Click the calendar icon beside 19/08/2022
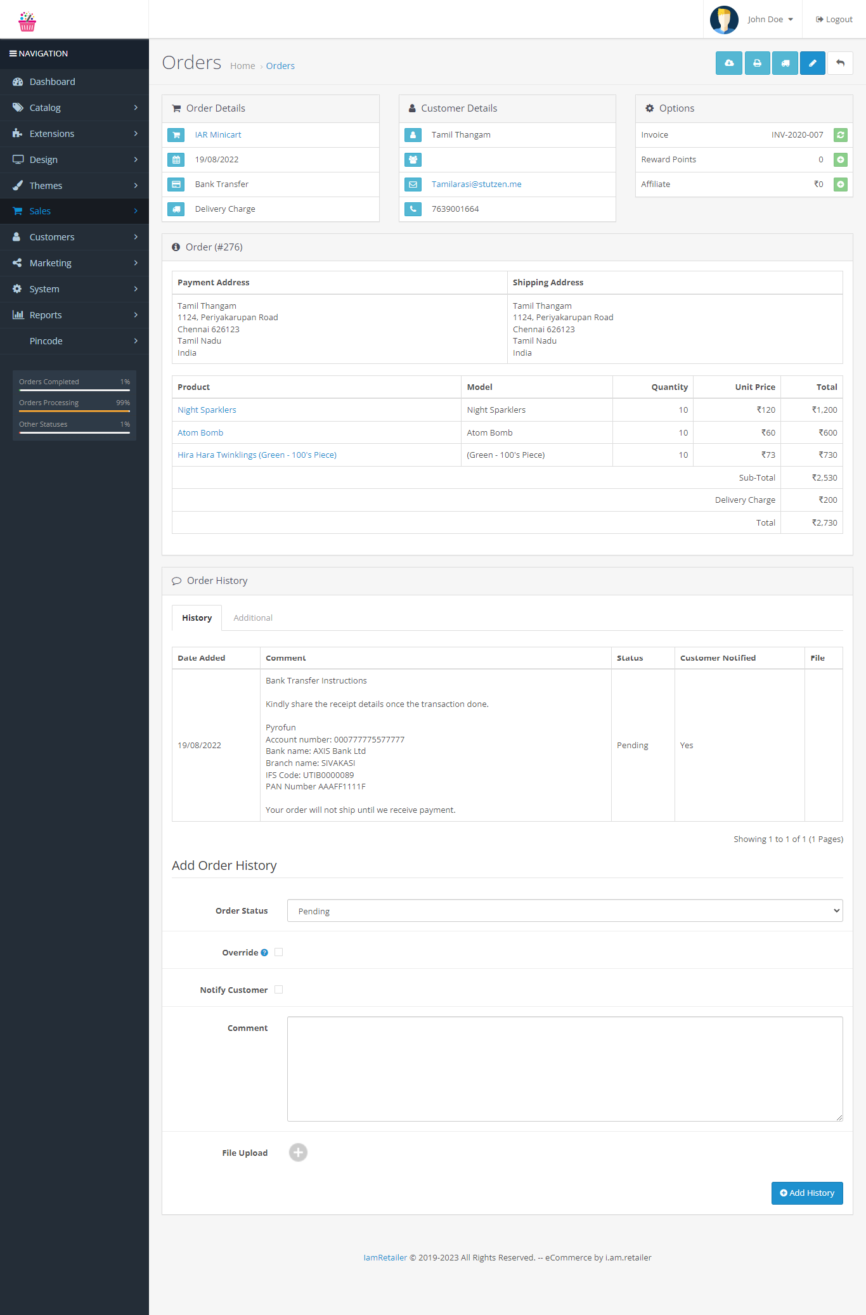The image size is (866, 1315). [x=176, y=160]
